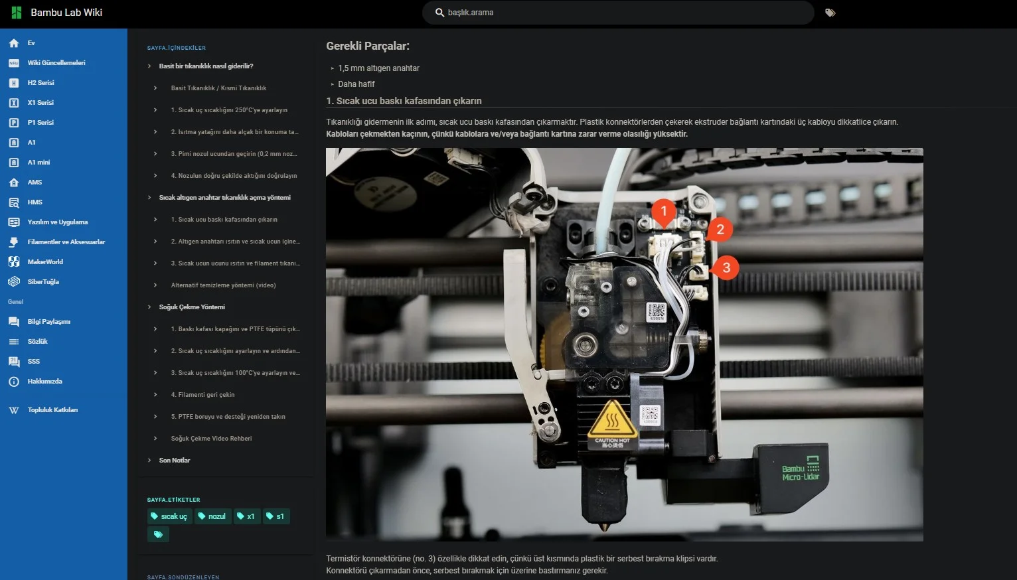
Task: Jump to '1. Baskı kafası kapağını ve PTFE tüpünü' entry
Action: pyautogui.click(x=236, y=329)
